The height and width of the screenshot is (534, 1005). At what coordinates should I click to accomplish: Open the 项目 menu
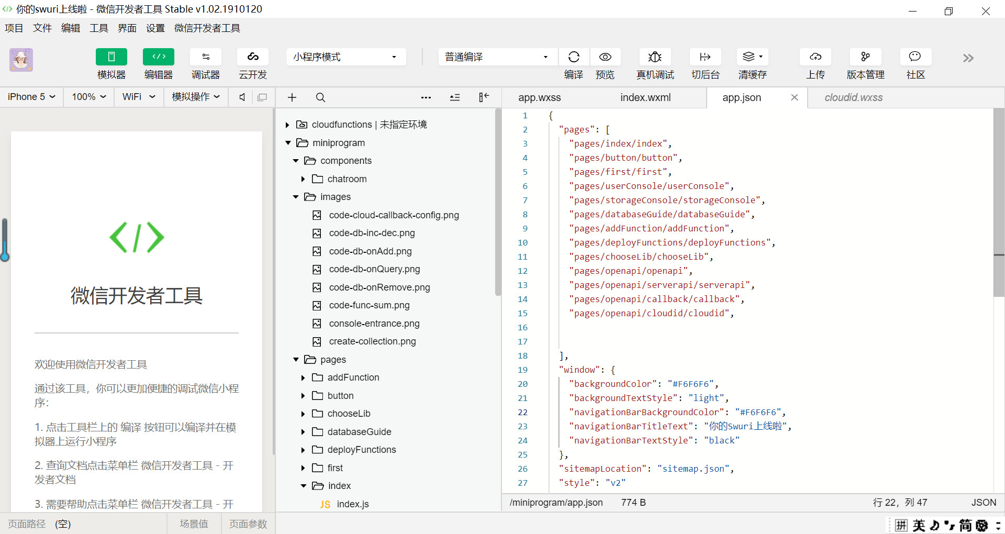14,28
